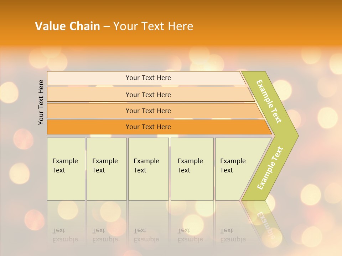The width and height of the screenshot is (342, 256).
Task: Click the middle "Example Text" green box
Action: (x=148, y=166)
